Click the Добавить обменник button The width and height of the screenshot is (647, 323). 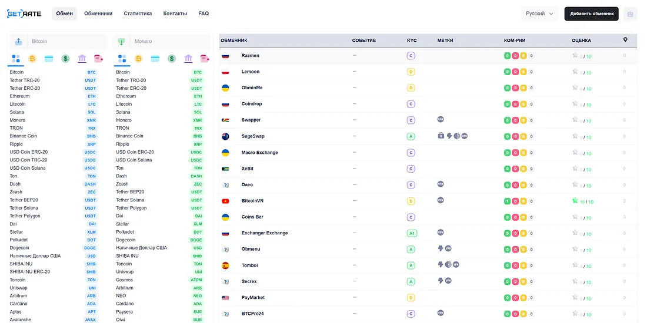(x=591, y=14)
